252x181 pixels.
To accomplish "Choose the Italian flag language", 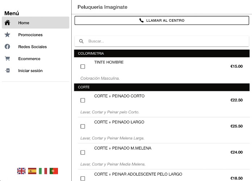I will (43, 171).
